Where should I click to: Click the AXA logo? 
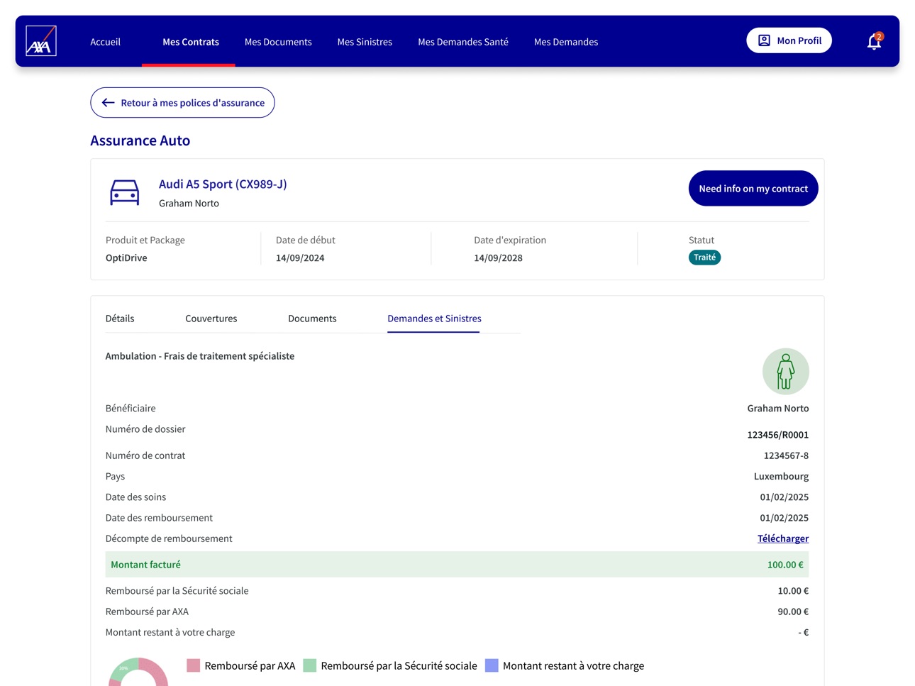coord(41,41)
